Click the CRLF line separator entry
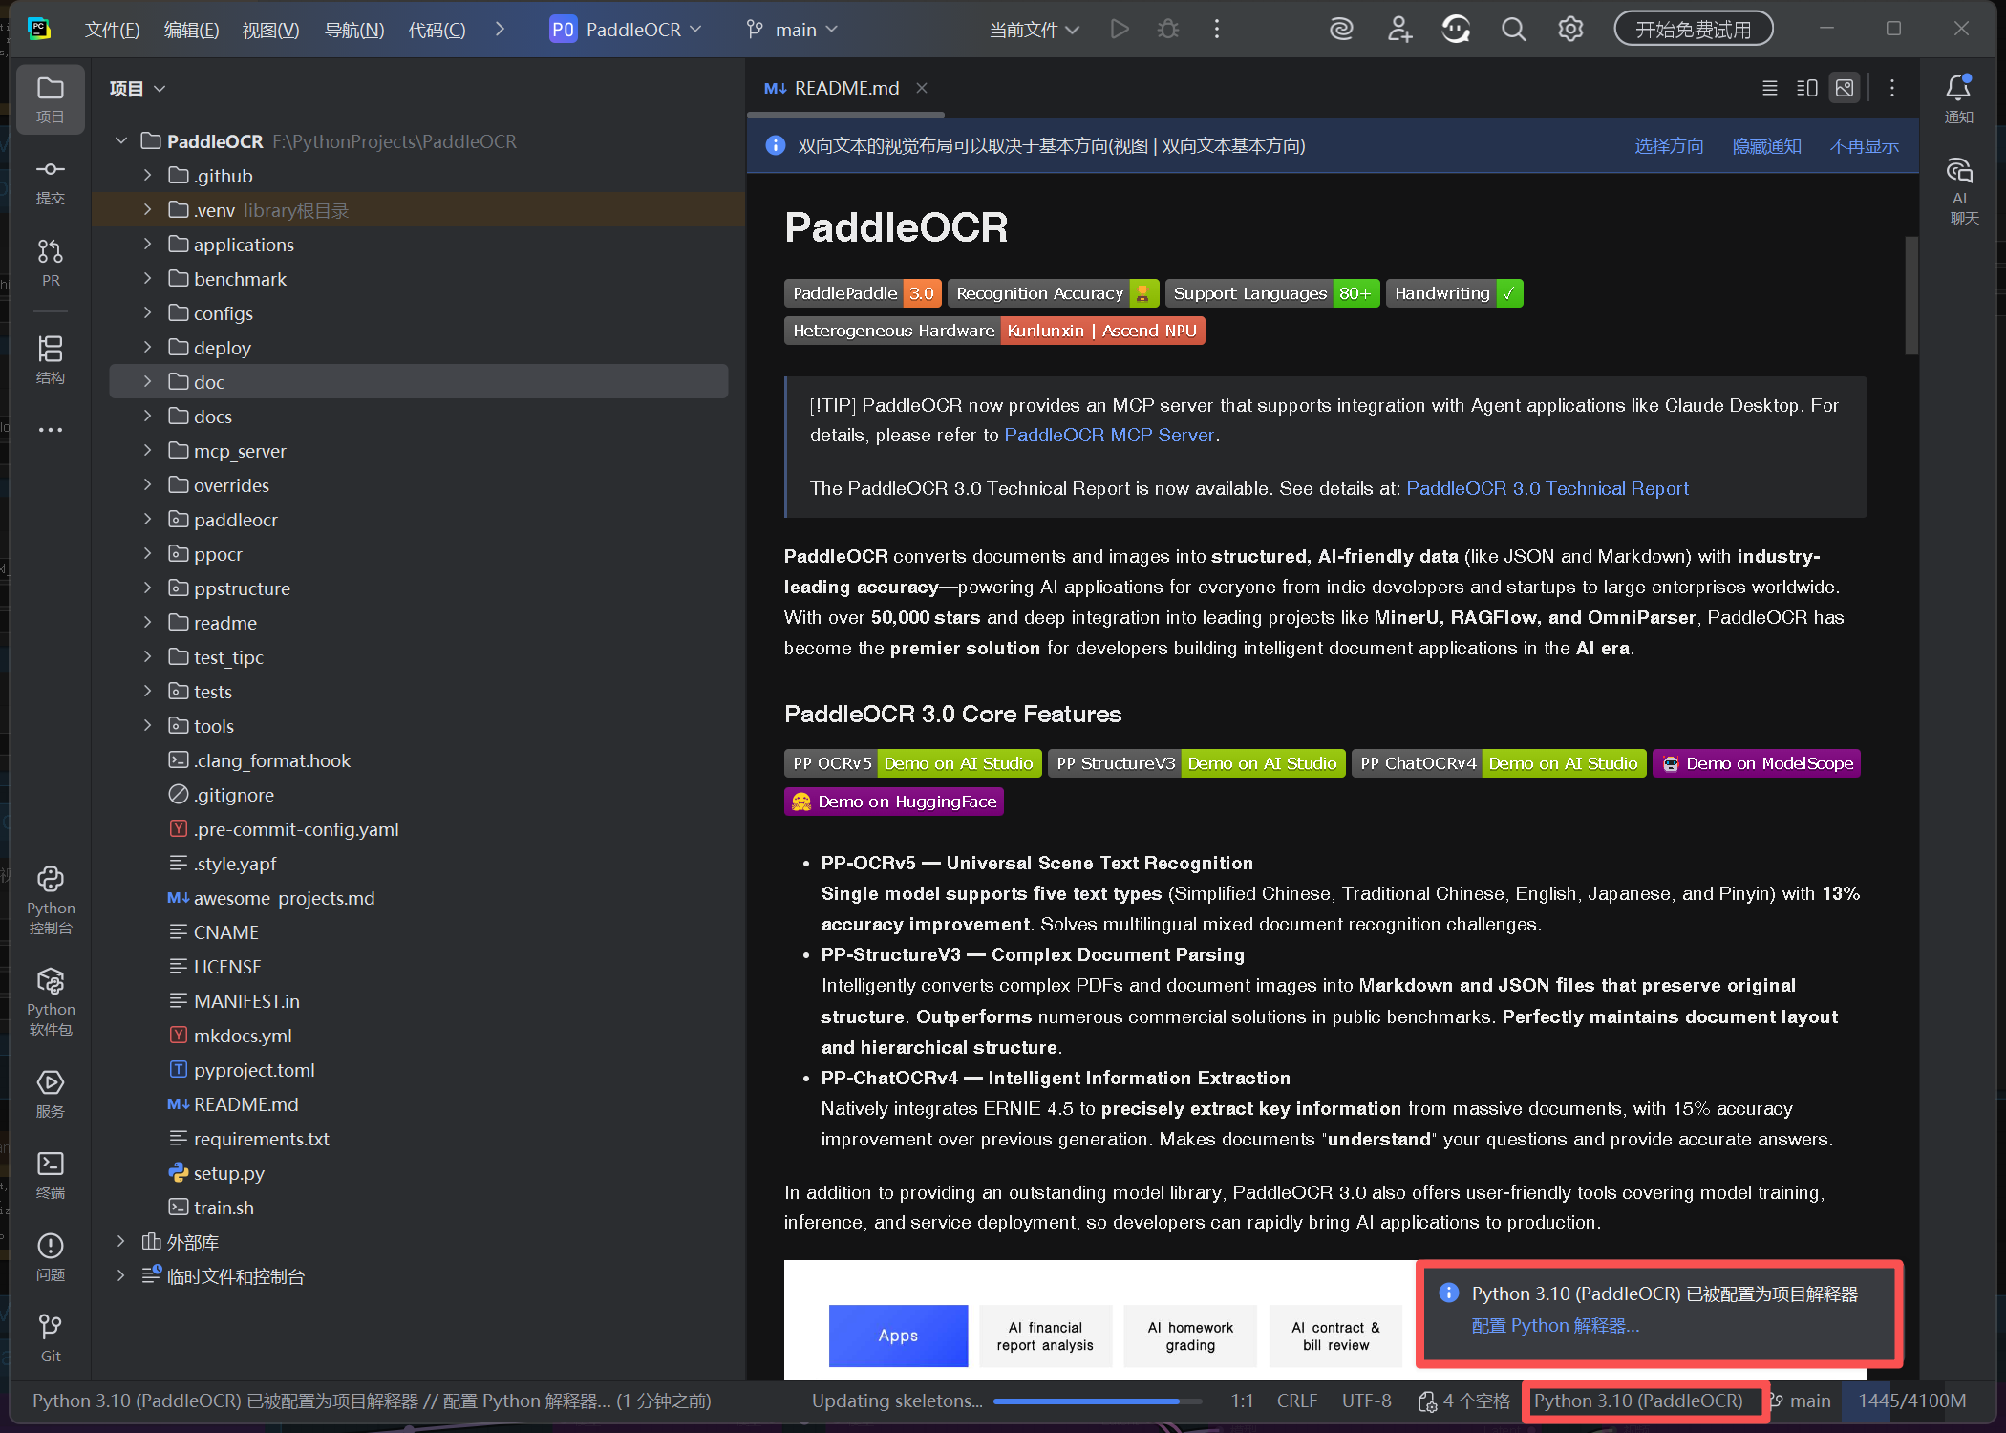 coord(1296,1401)
